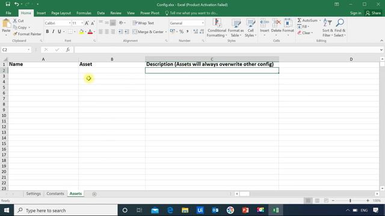The height and width of the screenshot is (216, 385).
Task: Decrease indent icon
Action: pyautogui.click(x=120, y=32)
